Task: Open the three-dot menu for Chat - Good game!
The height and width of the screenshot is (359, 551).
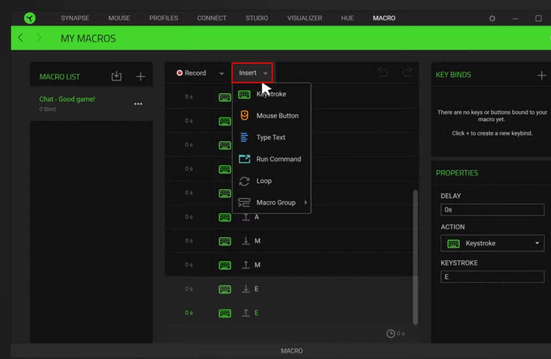Action: tap(138, 104)
